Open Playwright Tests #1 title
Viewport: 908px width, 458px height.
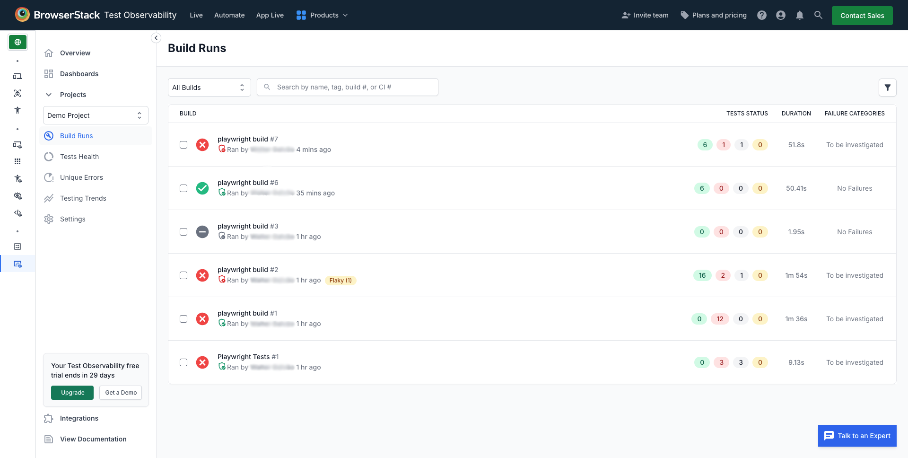(x=248, y=357)
